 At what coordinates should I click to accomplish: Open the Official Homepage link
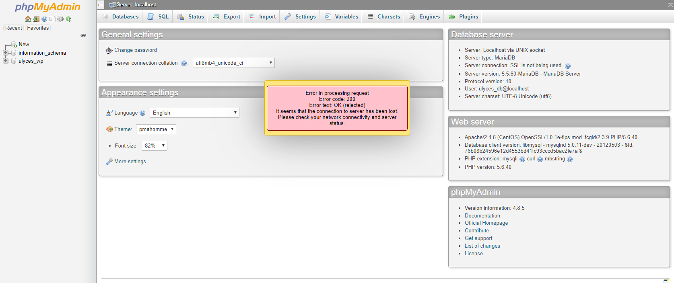click(486, 223)
